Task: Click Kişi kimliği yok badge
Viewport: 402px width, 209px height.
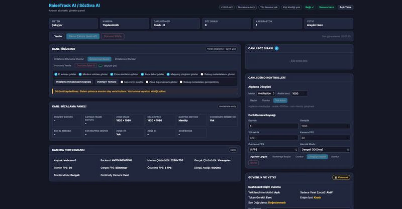Action: [291, 8]
